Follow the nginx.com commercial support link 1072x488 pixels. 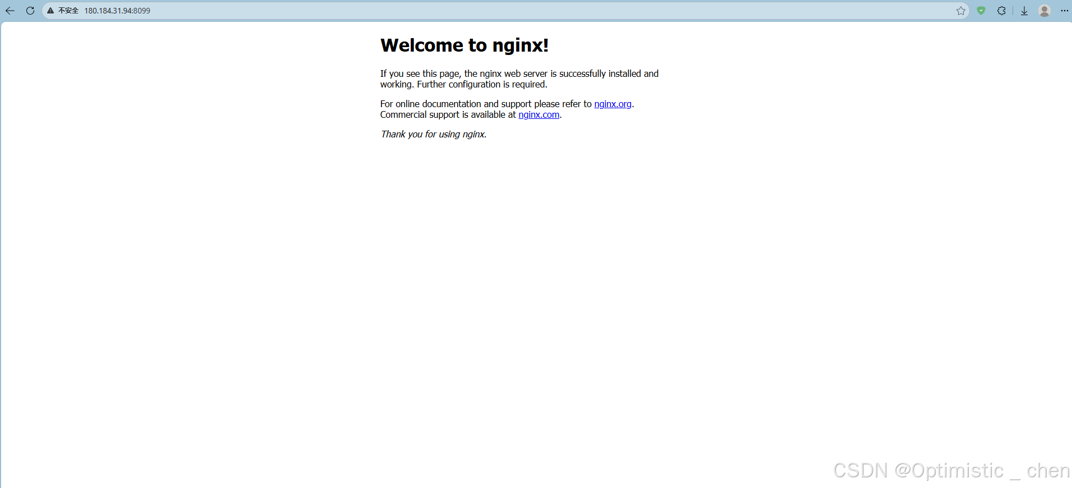click(x=539, y=114)
